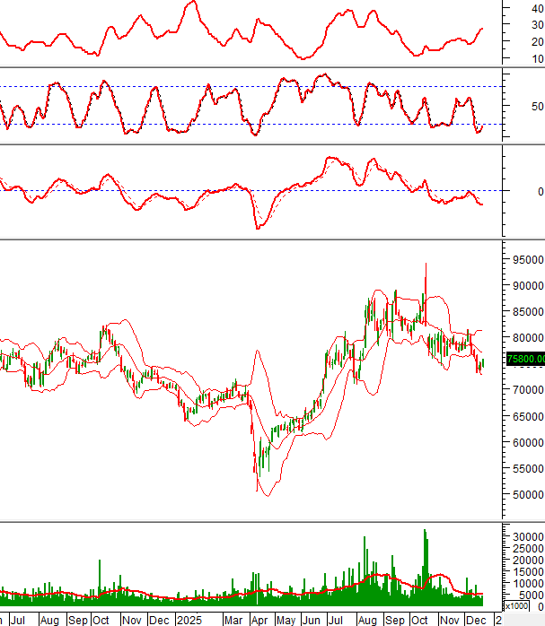The width and height of the screenshot is (545, 626).
Task: Click the 90000 price axis label
Action: point(526,285)
